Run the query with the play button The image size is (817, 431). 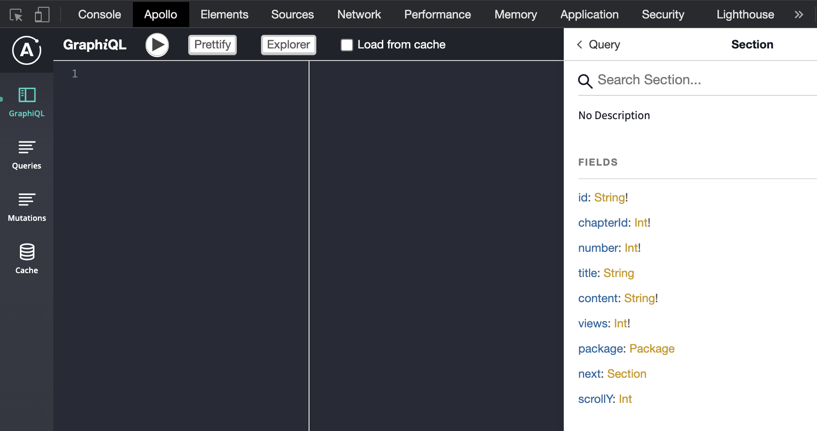click(157, 45)
